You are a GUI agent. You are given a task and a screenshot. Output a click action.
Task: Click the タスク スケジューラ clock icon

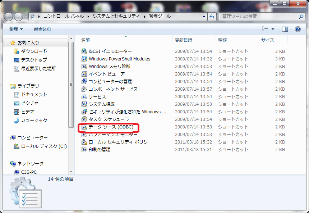tap(84, 119)
